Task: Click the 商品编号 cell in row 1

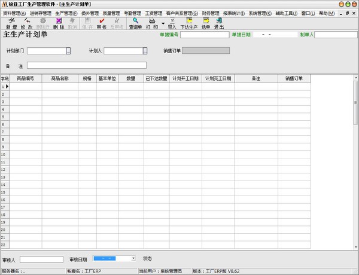Action: pyautogui.click(x=25, y=87)
